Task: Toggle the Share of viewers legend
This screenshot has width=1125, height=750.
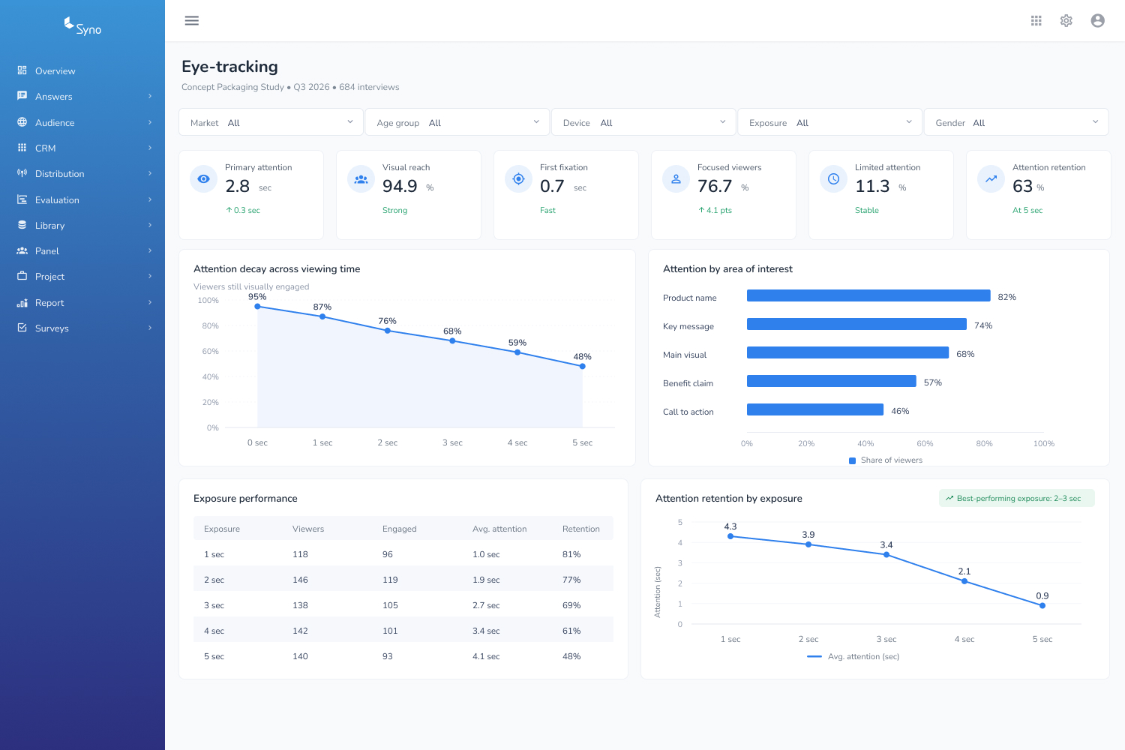Action: coord(886,460)
